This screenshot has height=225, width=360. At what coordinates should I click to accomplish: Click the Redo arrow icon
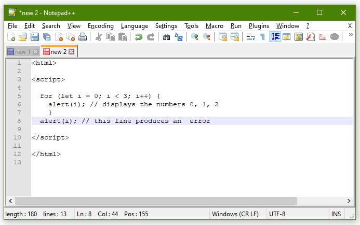[151, 37]
